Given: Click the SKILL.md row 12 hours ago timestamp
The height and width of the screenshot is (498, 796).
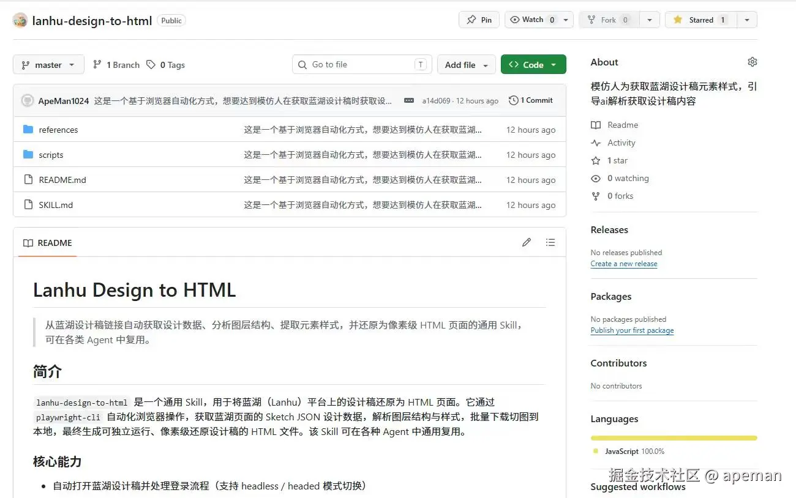Looking at the screenshot, I should tap(531, 205).
